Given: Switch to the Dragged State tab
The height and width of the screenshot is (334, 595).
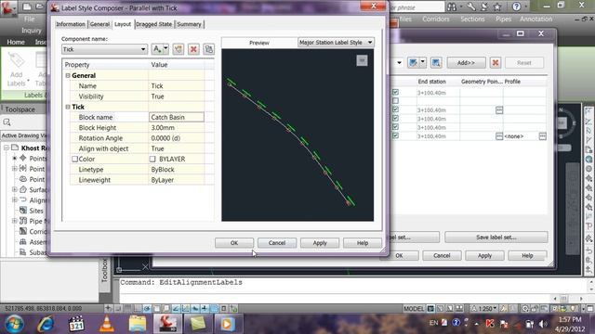Looking at the screenshot, I should pyautogui.click(x=154, y=24).
